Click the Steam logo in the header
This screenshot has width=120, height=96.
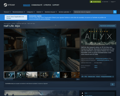click(9, 5)
